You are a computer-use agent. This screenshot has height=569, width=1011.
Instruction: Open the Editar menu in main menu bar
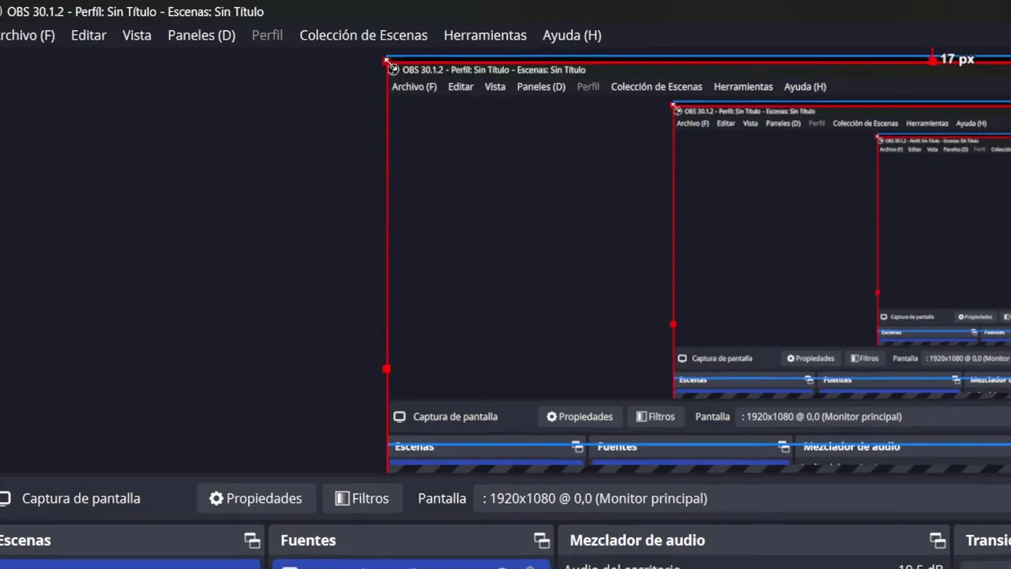[88, 36]
